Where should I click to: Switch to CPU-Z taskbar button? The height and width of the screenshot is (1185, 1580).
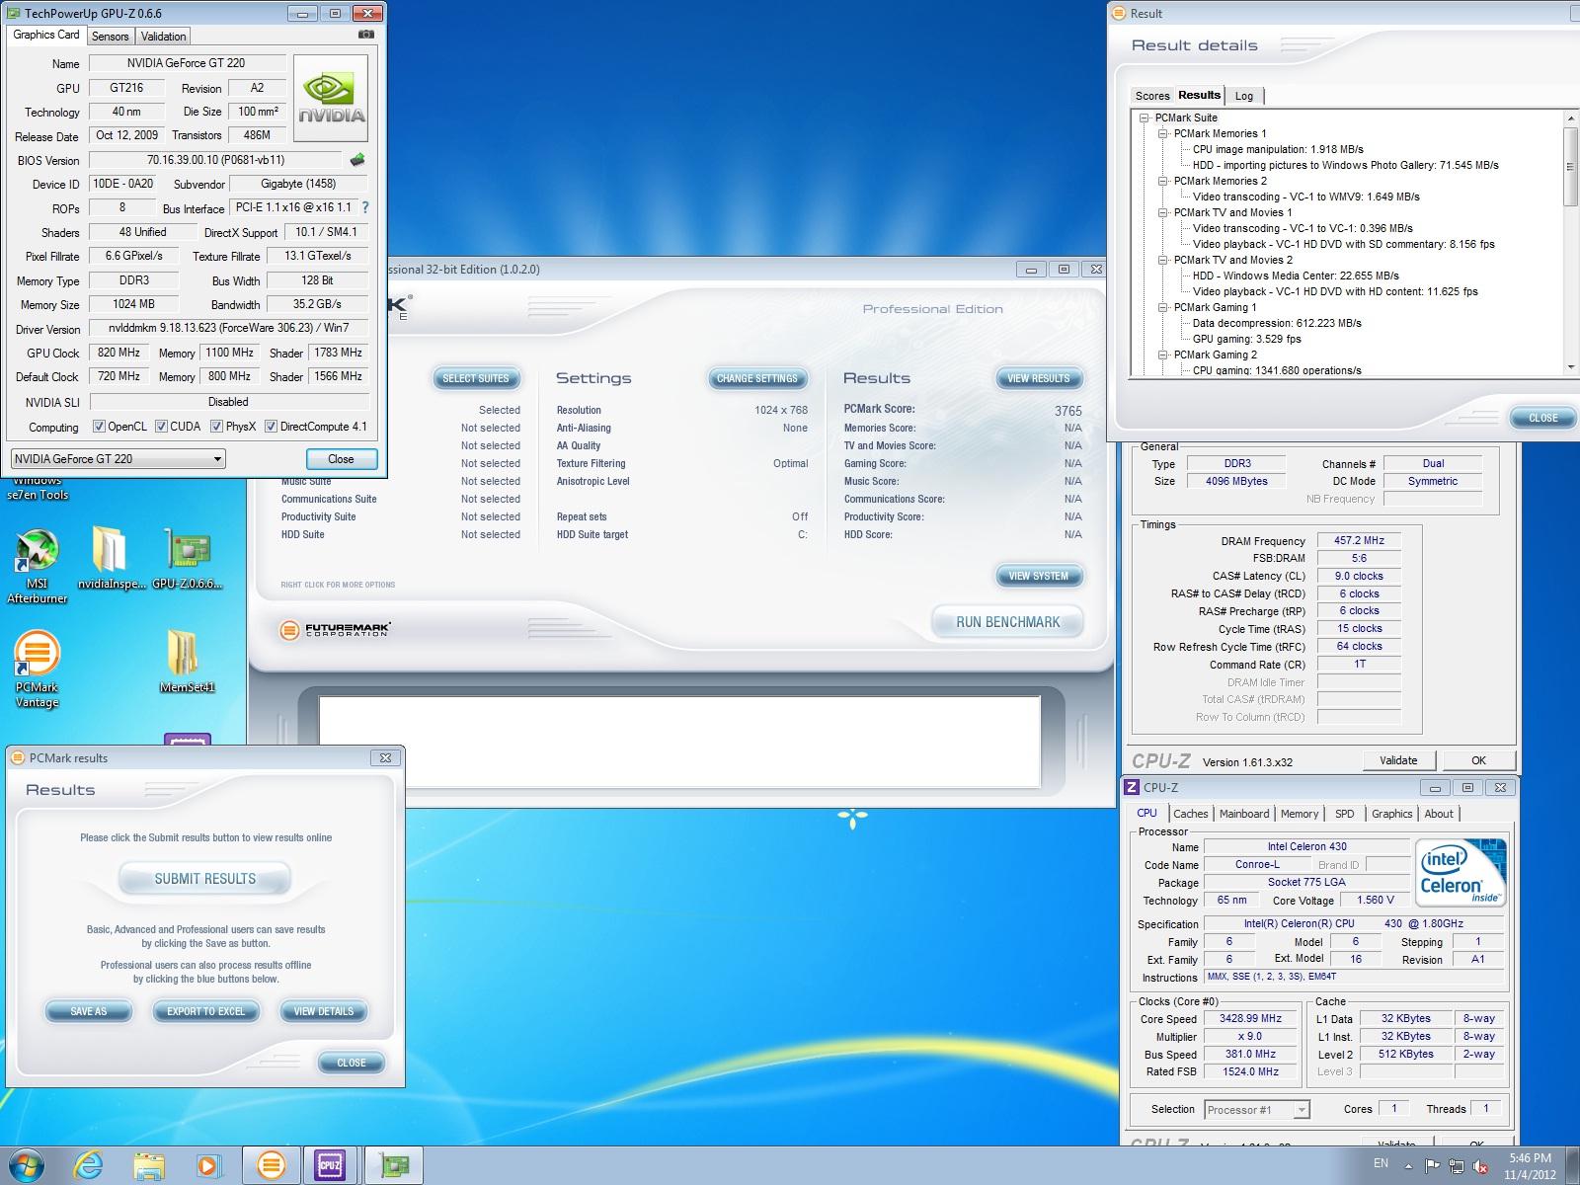point(331,1166)
